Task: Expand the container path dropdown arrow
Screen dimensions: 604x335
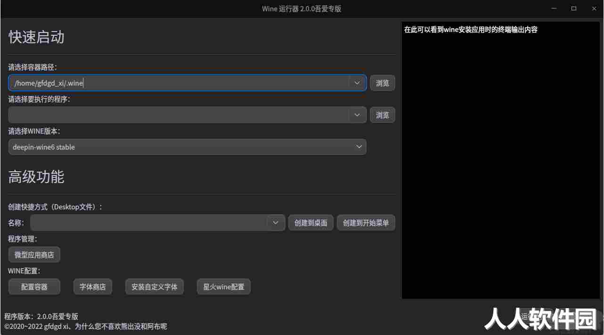Action: pyautogui.click(x=357, y=83)
